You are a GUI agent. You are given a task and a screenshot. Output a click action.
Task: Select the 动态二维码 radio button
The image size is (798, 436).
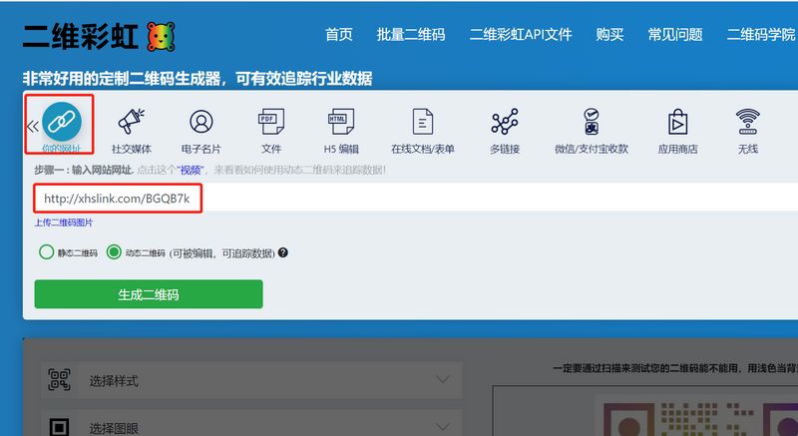click(114, 251)
